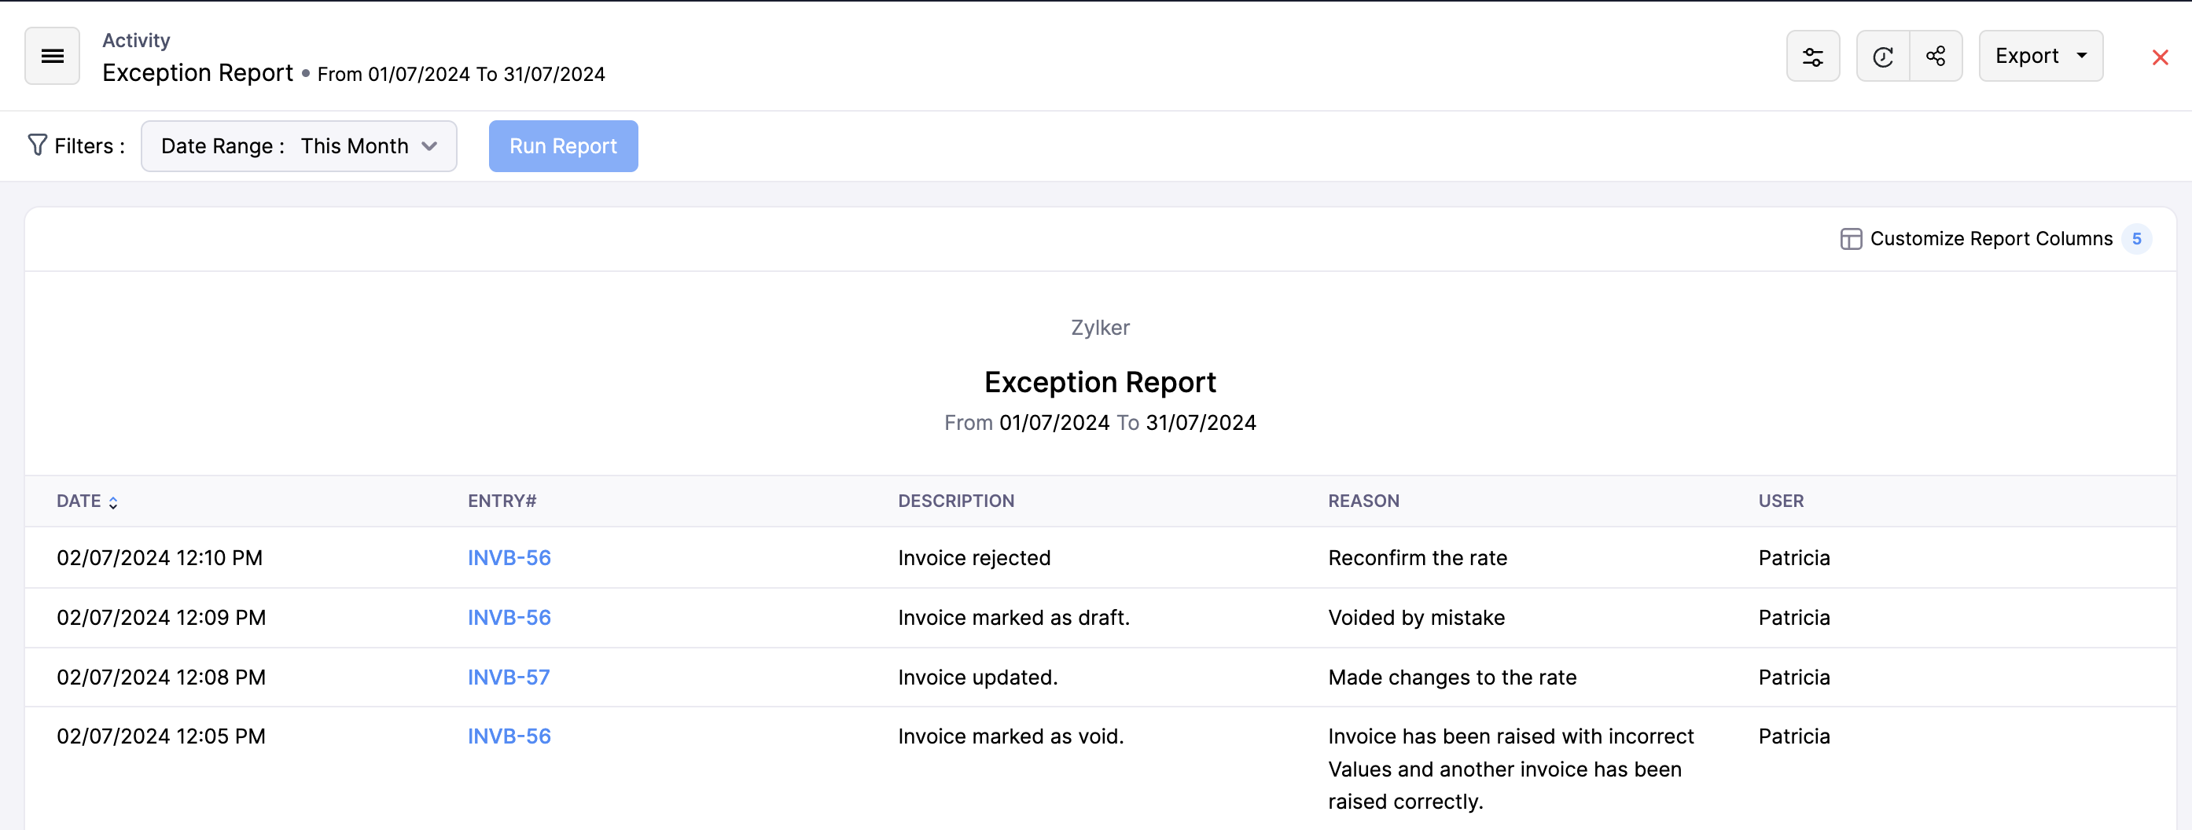Open the first INVB-56 invoice link
The image size is (2192, 830).
coord(509,558)
